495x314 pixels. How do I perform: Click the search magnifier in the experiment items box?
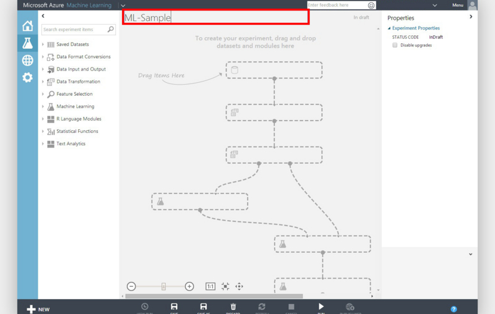point(111,29)
